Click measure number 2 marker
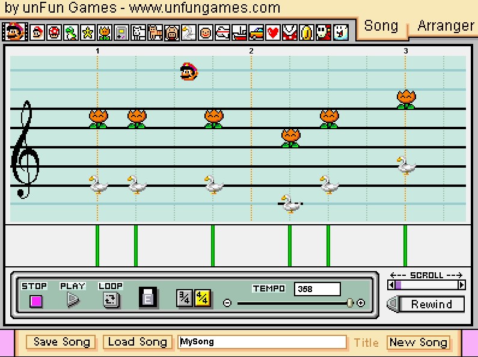 (x=251, y=51)
